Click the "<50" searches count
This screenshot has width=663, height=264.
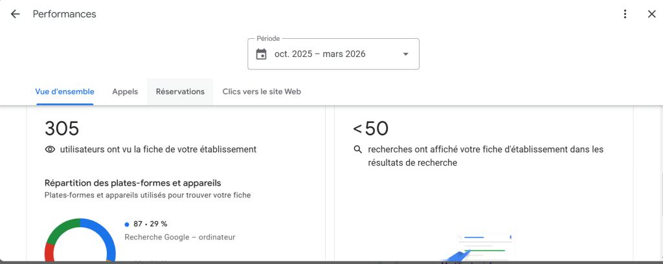click(371, 128)
